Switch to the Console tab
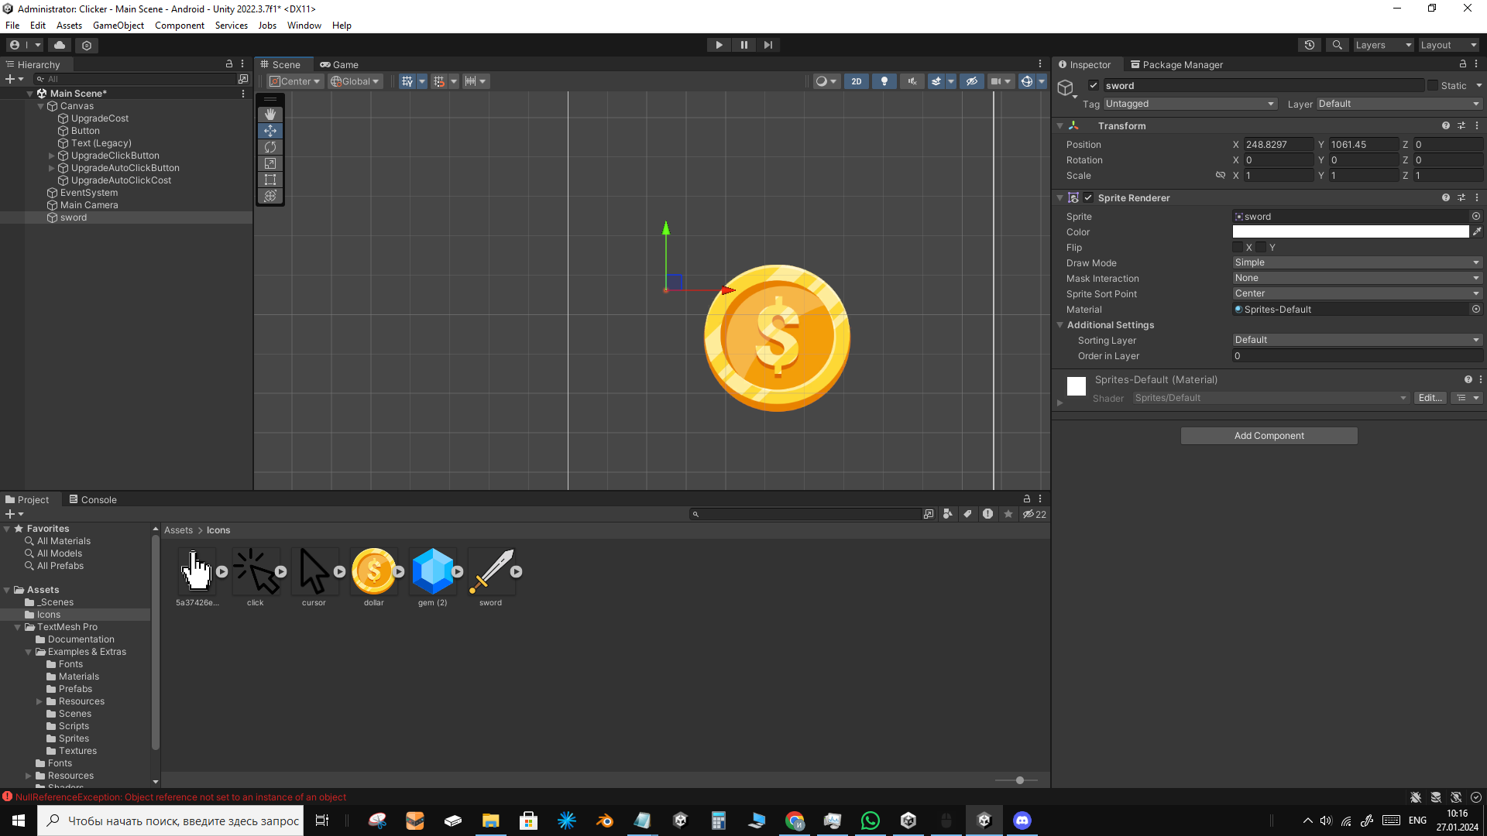Viewport: 1487px width, 836px height. pos(93,499)
